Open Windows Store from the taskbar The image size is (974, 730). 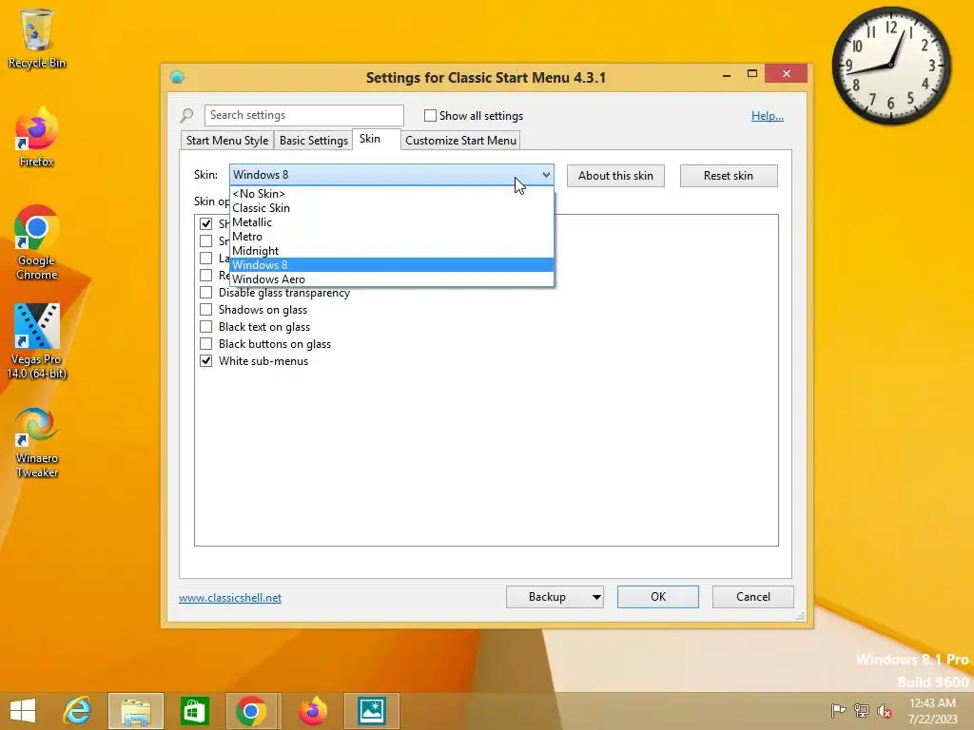pyautogui.click(x=194, y=711)
